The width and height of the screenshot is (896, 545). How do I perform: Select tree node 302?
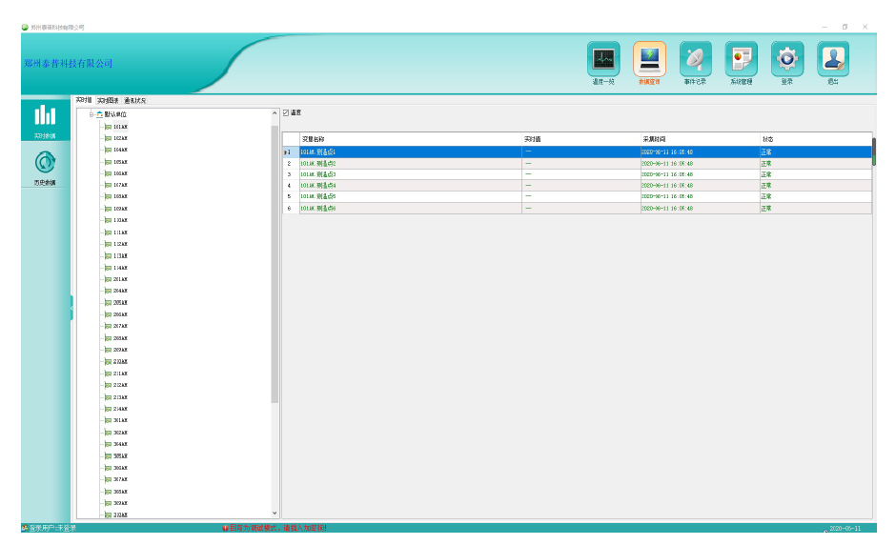click(x=120, y=433)
